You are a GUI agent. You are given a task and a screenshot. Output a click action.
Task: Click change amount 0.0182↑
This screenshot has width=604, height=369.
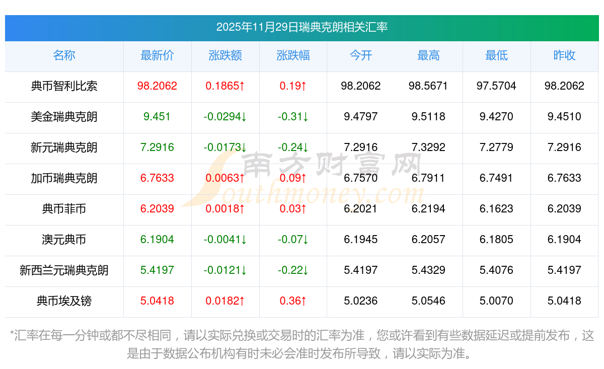point(225,301)
